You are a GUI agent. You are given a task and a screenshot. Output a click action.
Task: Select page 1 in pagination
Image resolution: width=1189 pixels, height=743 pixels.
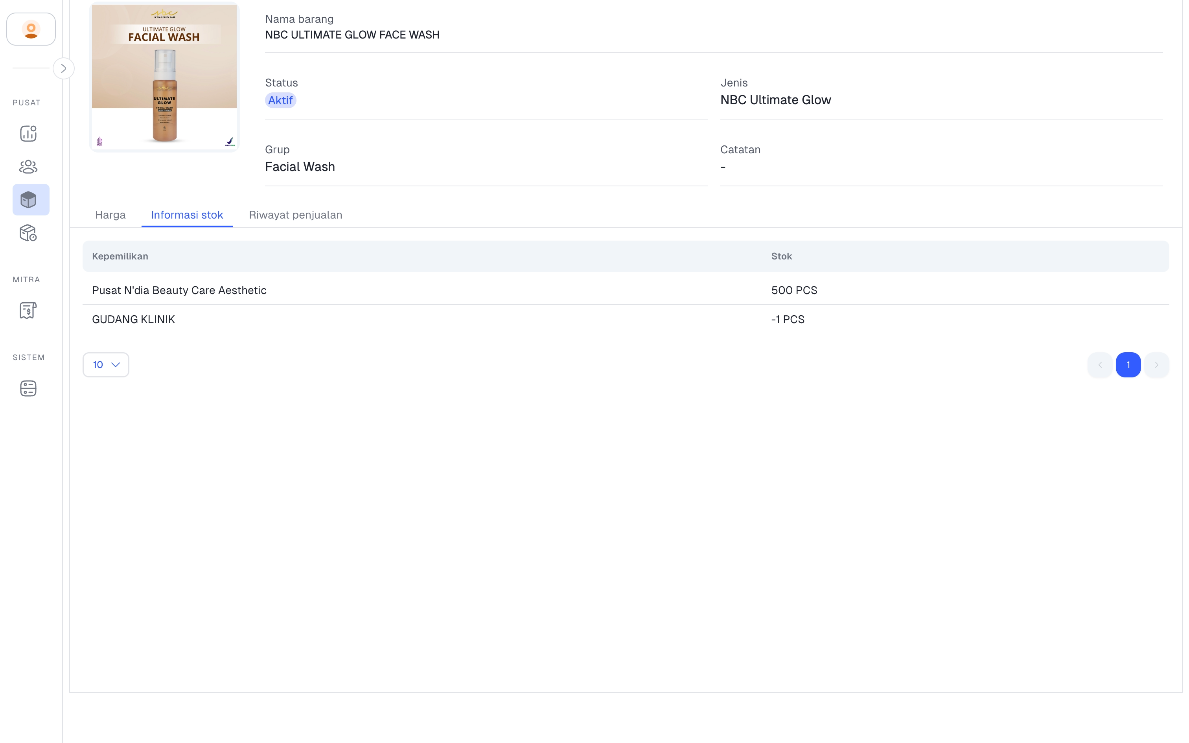click(1128, 365)
